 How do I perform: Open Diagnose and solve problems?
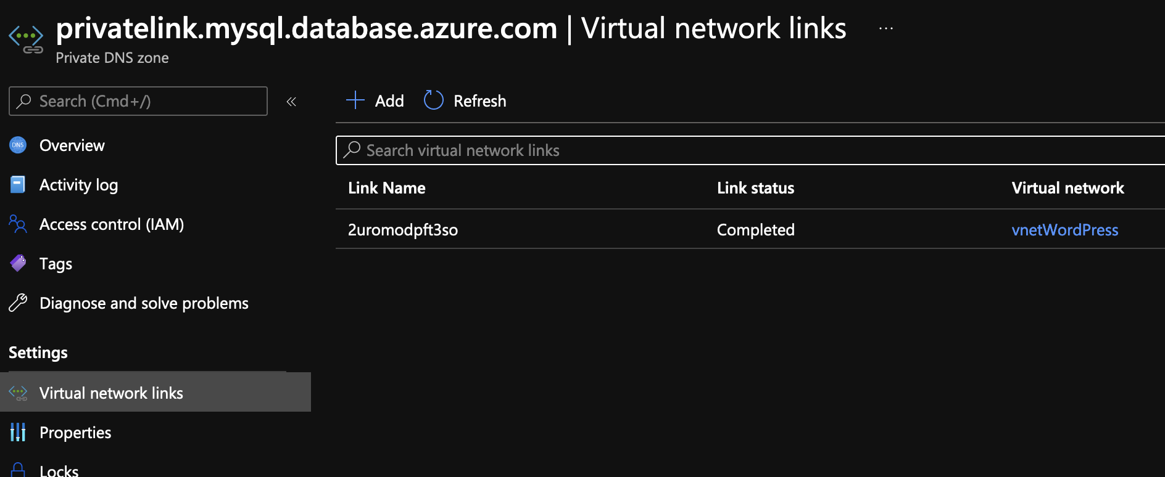144,303
